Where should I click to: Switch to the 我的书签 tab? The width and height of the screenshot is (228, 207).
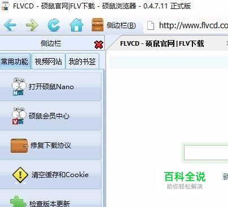click(x=82, y=61)
